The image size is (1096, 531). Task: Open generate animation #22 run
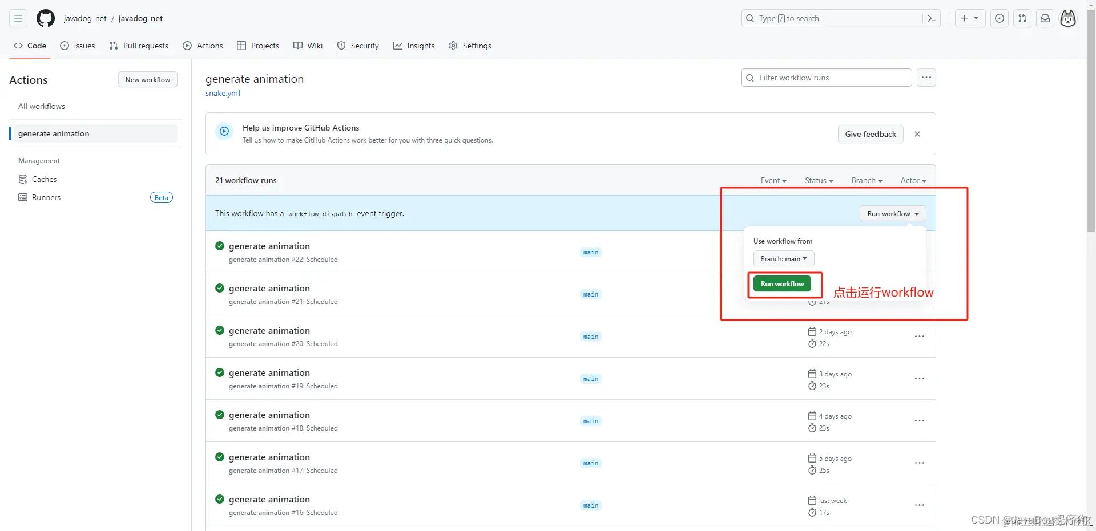(269, 246)
